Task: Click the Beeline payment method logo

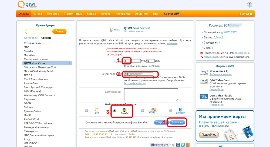Action: coord(124,111)
